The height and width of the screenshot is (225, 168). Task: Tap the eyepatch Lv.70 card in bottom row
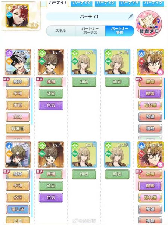tap(18, 154)
